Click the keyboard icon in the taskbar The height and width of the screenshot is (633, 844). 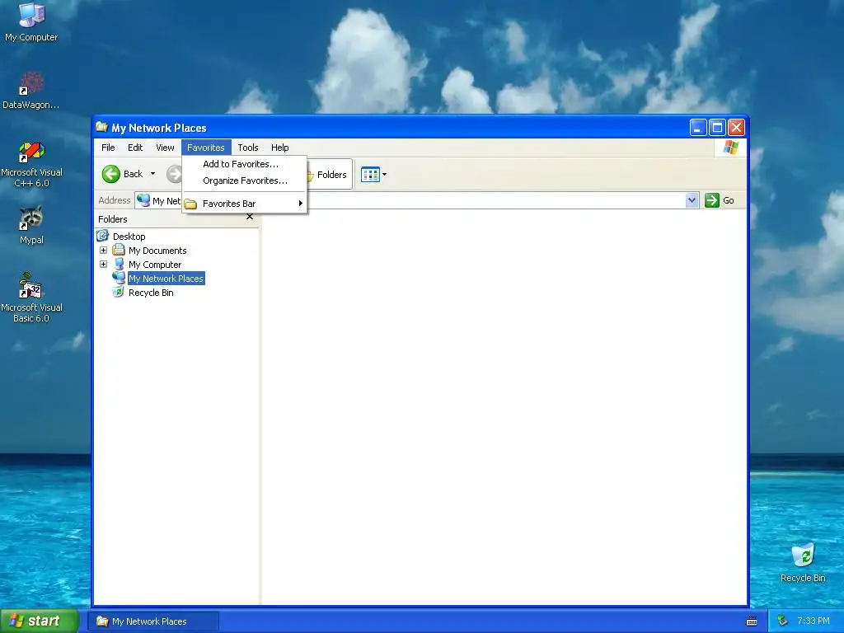pyautogui.click(x=752, y=621)
